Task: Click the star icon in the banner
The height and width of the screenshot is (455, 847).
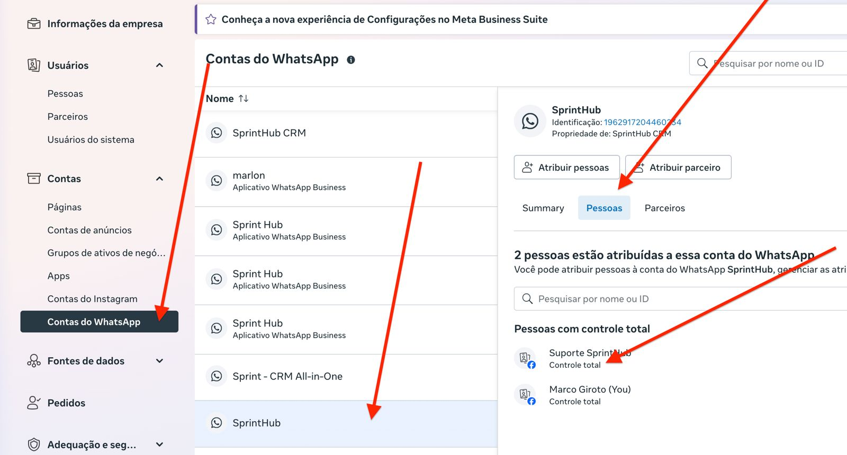Action: 211,20
